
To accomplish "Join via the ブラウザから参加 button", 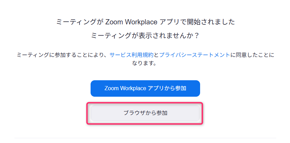I will (145, 113).
